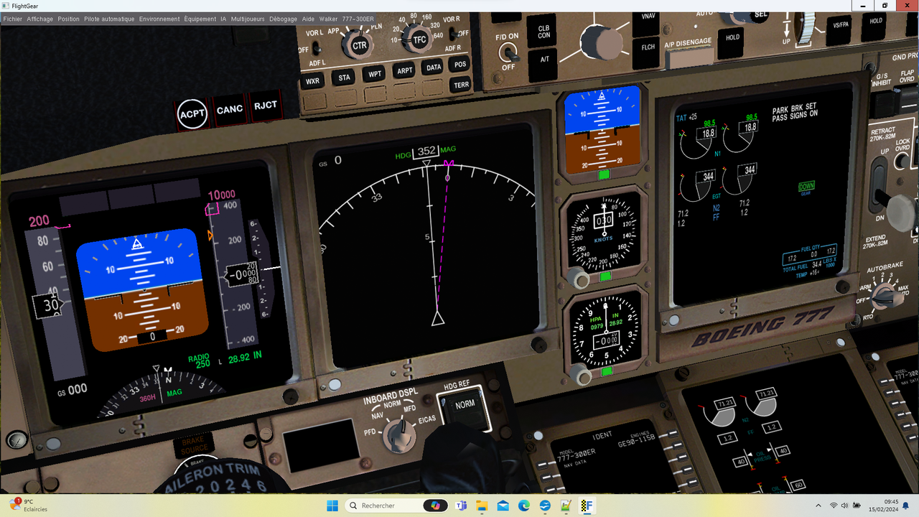The image size is (919, 517).
Task: Open the Débogage menu
Action: click(284, 19)
